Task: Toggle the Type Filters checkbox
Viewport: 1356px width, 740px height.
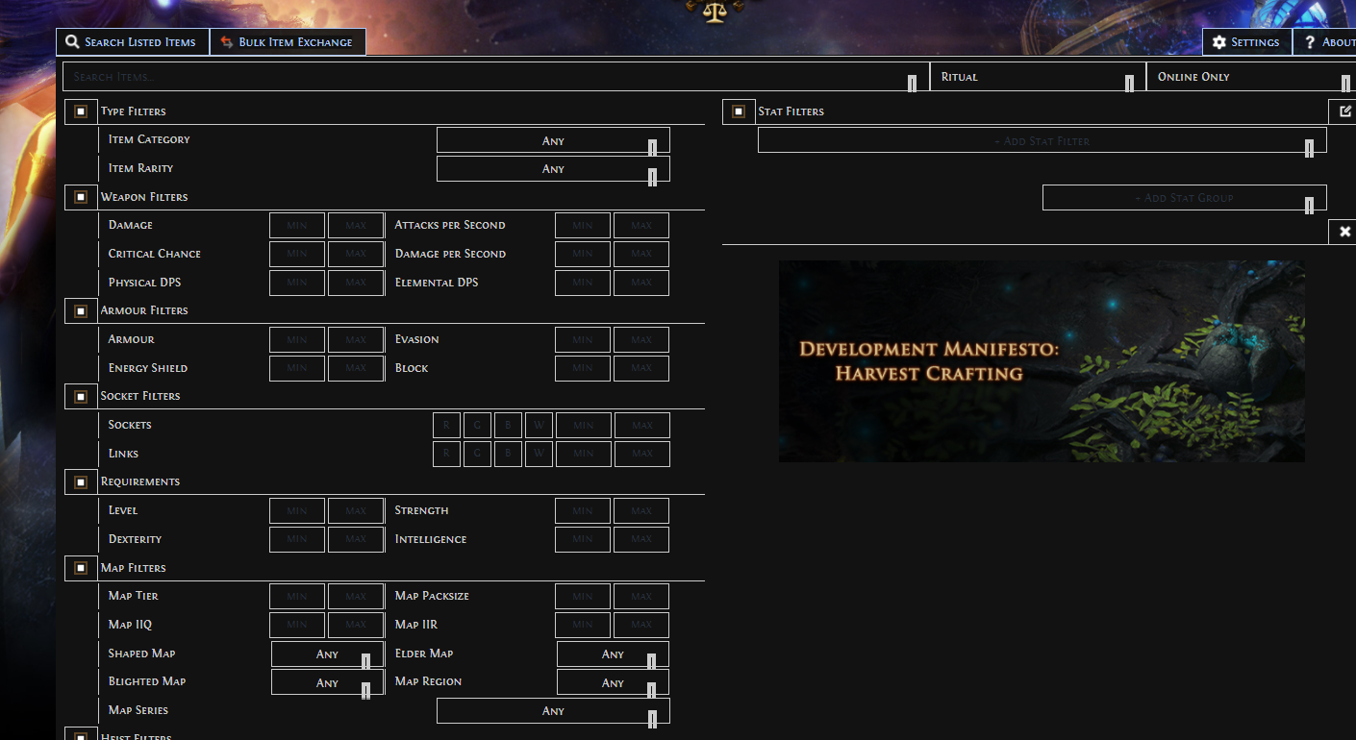Action: click(x=81, y=111)
